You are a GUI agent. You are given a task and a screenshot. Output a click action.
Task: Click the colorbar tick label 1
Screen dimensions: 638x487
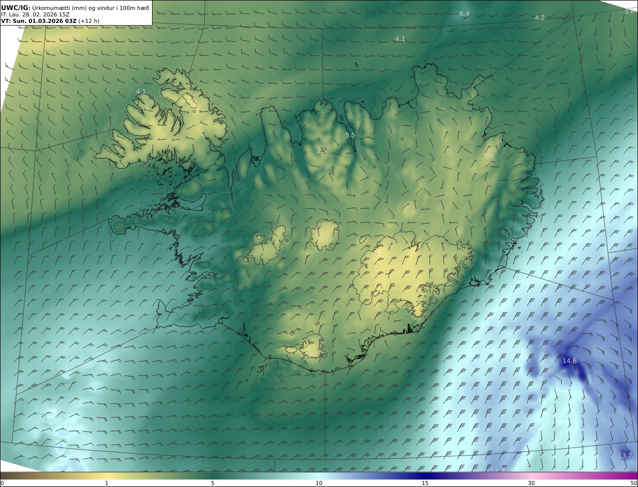point(107,483)
